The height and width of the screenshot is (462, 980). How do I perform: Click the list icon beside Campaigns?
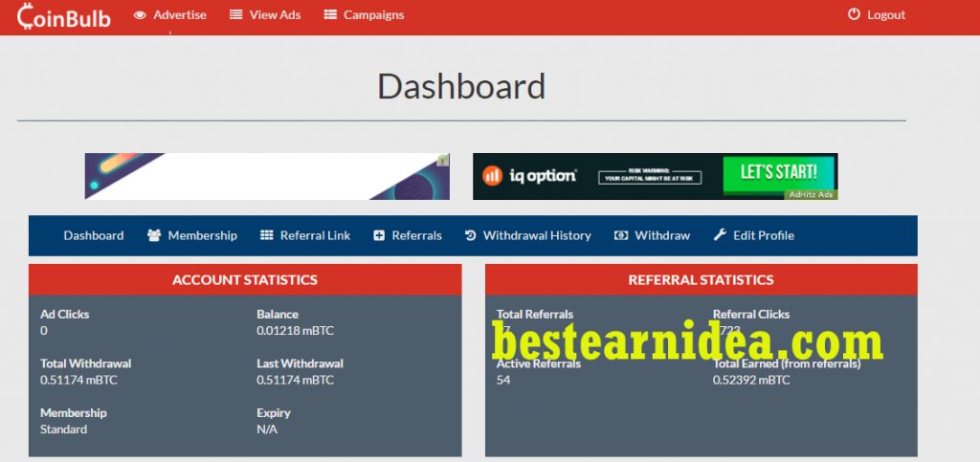(330, 15)
